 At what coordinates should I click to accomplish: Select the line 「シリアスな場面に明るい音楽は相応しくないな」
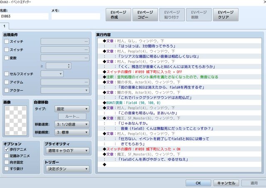tap(180, 56)
